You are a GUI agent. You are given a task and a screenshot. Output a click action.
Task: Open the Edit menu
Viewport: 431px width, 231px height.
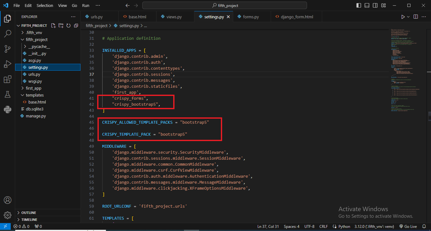(28, 5)
